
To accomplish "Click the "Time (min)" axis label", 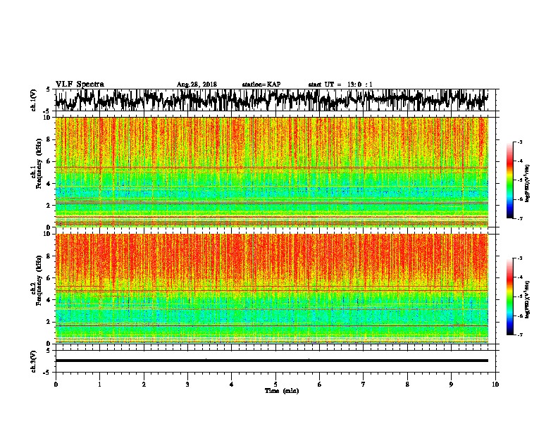I will (282, 391).
